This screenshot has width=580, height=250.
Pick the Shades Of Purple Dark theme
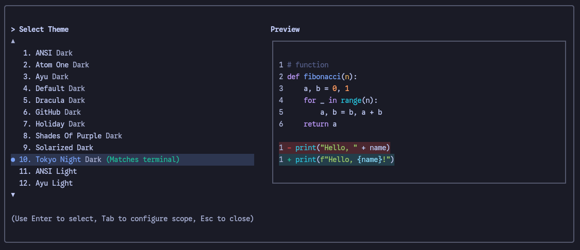78,136
